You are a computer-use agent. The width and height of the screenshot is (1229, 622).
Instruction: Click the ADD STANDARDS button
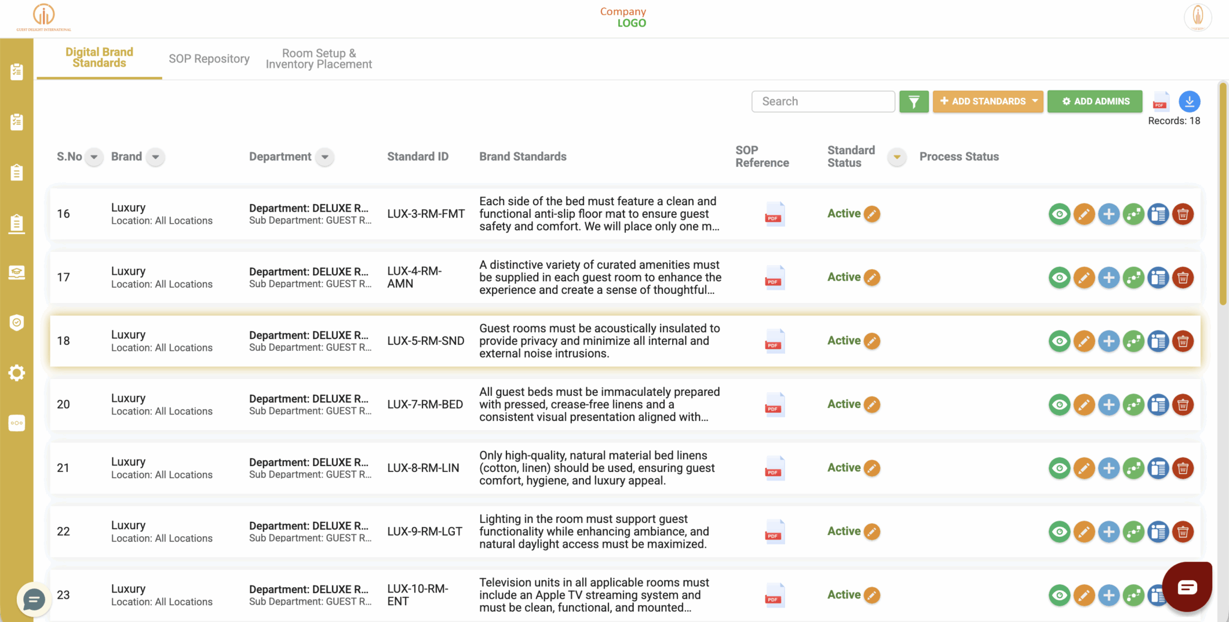988,102
